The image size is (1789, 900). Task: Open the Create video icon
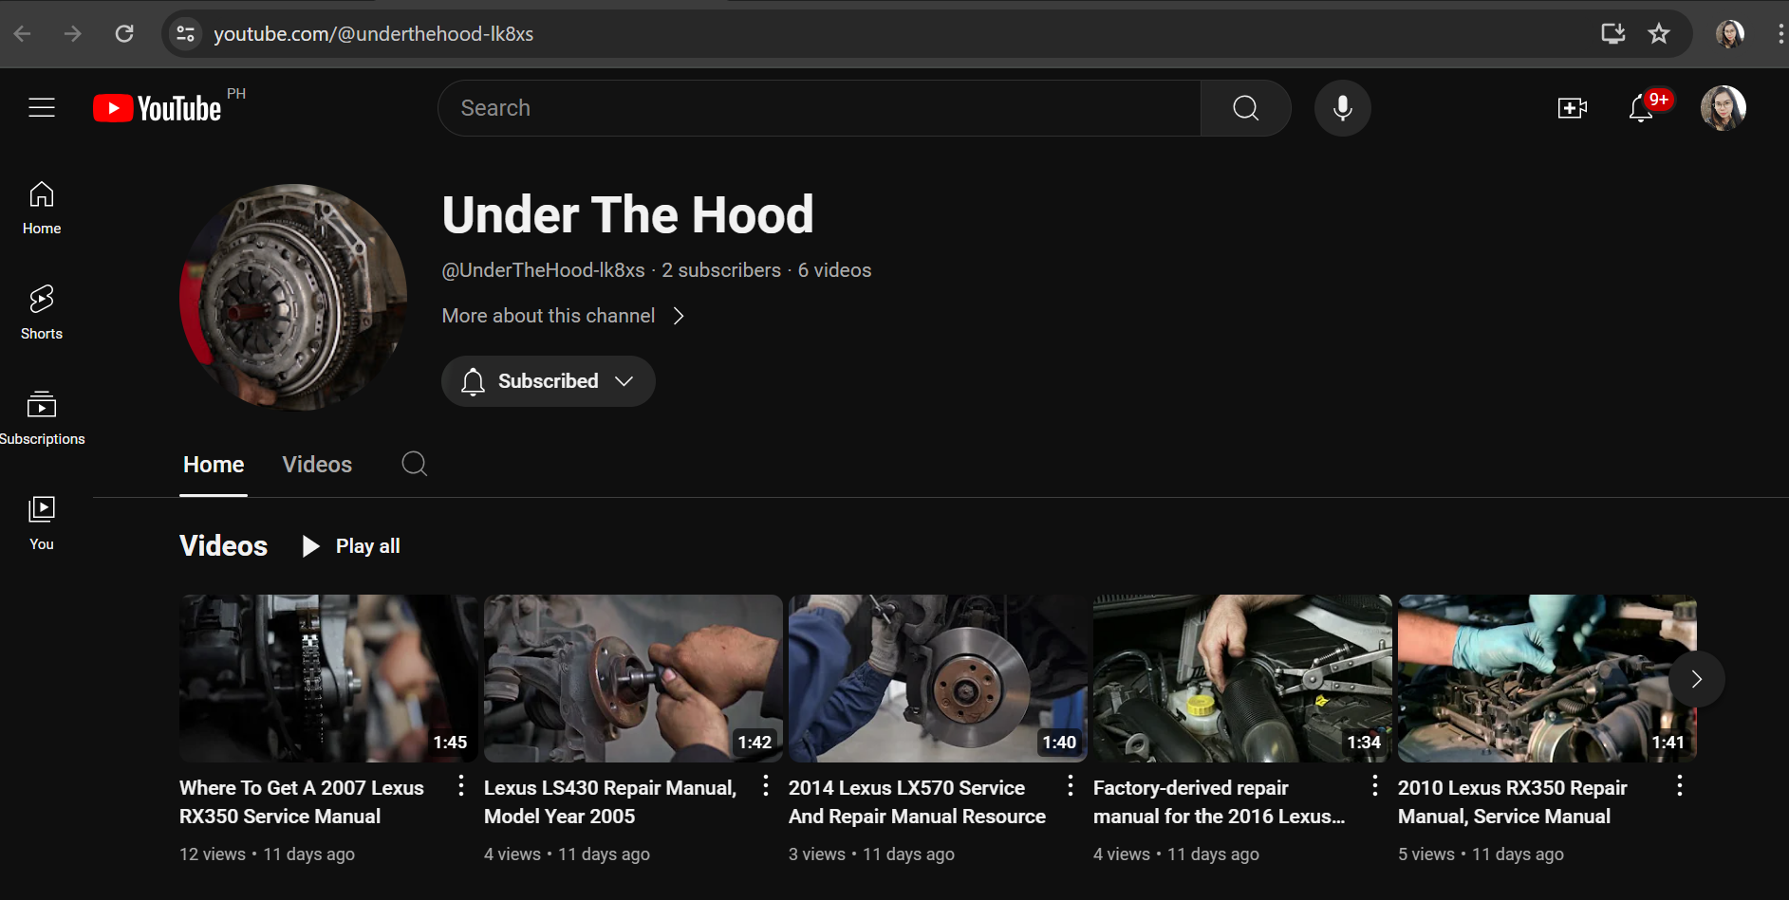coord(1572,108)
